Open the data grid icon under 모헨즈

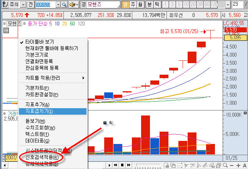point(6,30)
